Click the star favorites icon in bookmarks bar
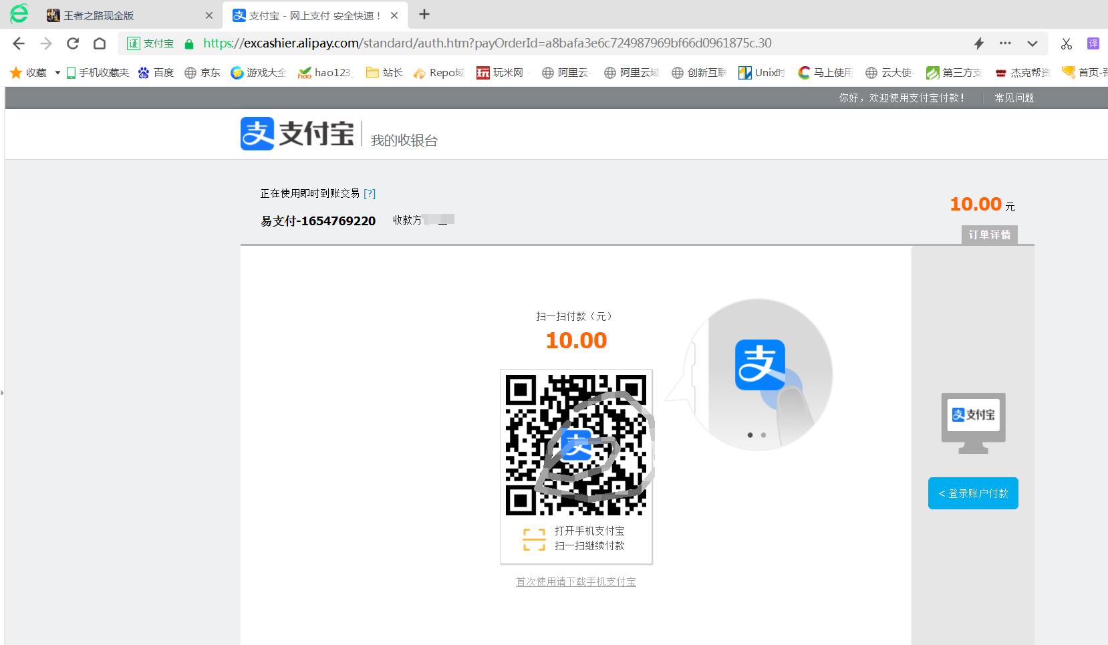This screenshot has height=645, width=1108. click(x=16, y=72)
